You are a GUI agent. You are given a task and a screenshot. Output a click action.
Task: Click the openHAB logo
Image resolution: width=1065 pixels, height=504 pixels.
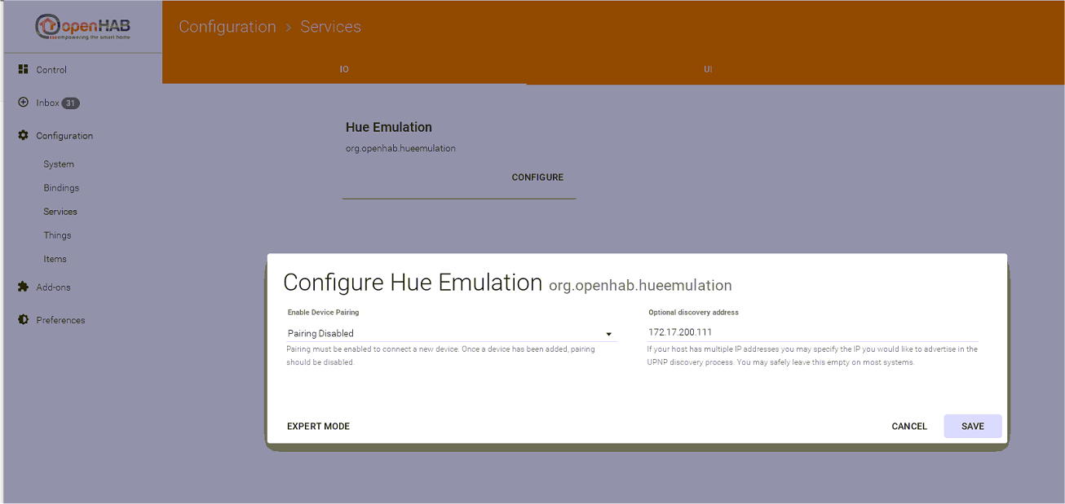coord(82,27)
